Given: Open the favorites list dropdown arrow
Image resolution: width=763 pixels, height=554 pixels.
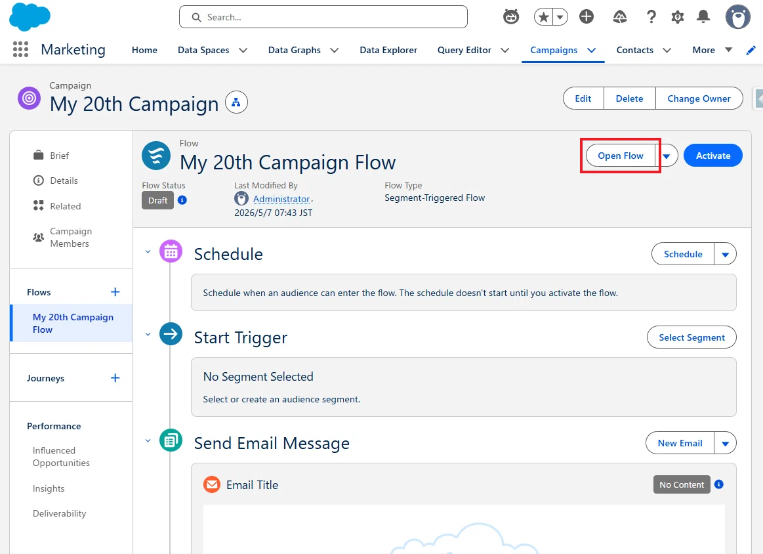Looking at the screenshot, I should click(560, 18).
